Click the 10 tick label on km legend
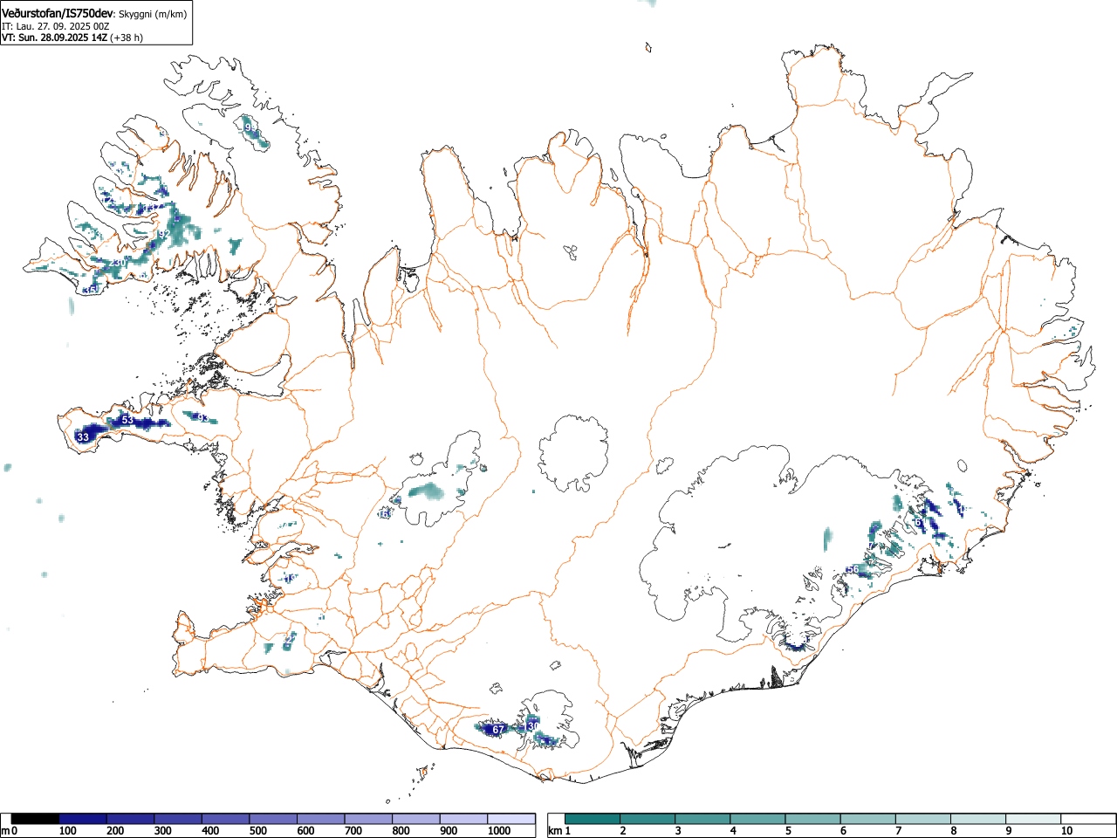The image size is (1117, 838). point(1066,831)
